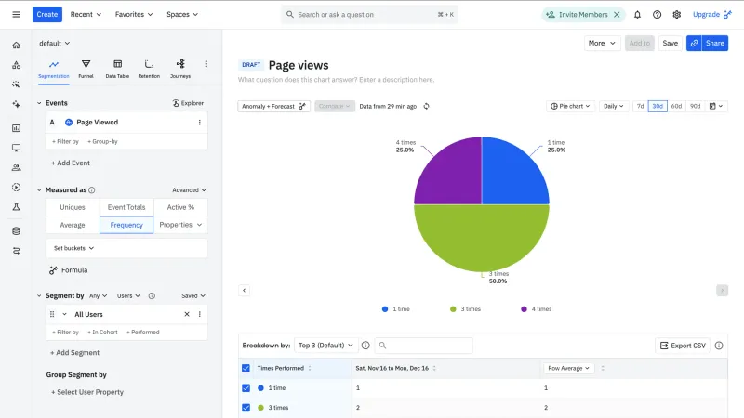Image resolution: width=744 pixels, height=418 pixels.
Task: Remove the All Users segment
Action: (x=187, y=314)
